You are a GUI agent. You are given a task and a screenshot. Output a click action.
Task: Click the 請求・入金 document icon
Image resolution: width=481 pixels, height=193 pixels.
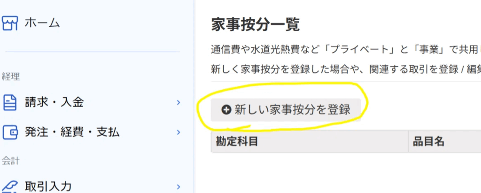(x=10, y=102)
